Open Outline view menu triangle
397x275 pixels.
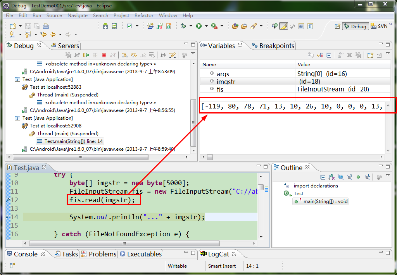click(x=387, y=175)
